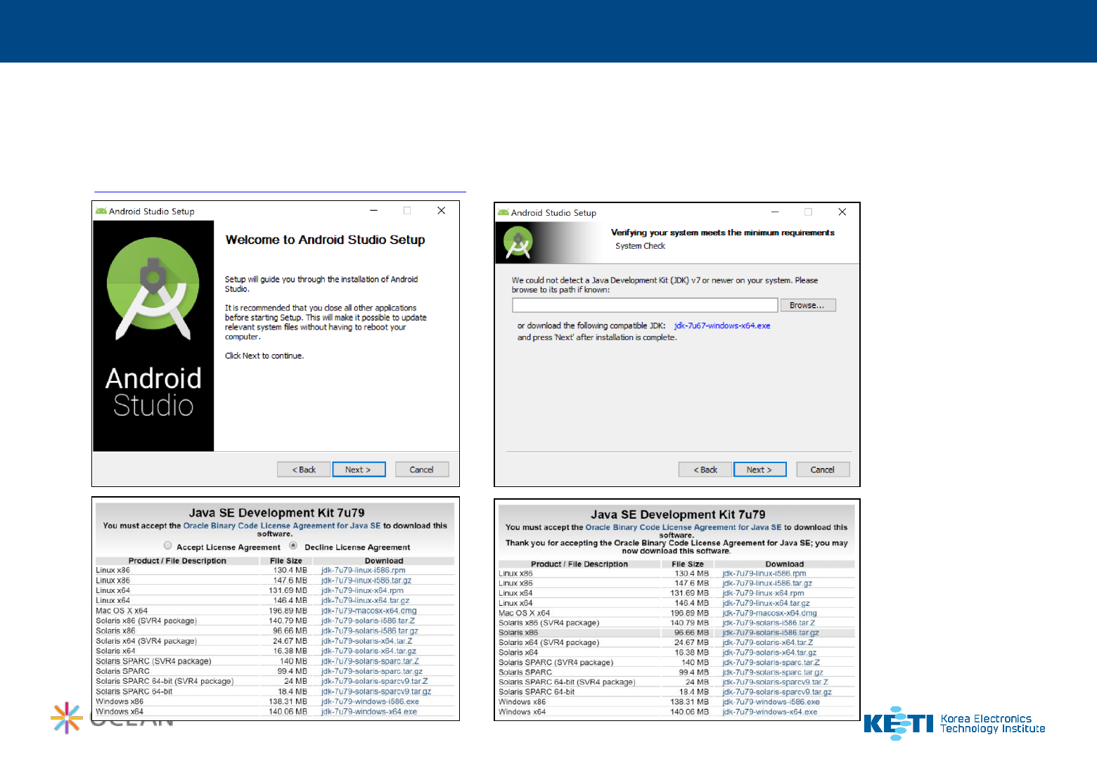Maximize the System Check setup window
1097x759 pixels.
pos(808,212)
